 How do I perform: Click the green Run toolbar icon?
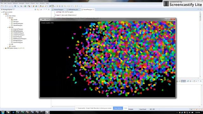tap(25, 6)
